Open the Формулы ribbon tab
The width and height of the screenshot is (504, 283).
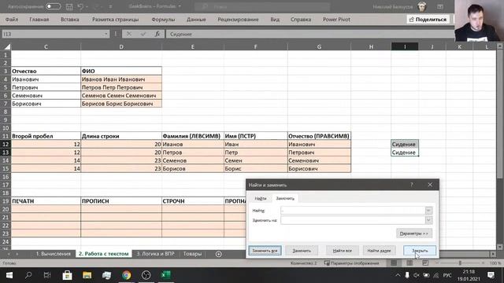(x=163, y=20)
